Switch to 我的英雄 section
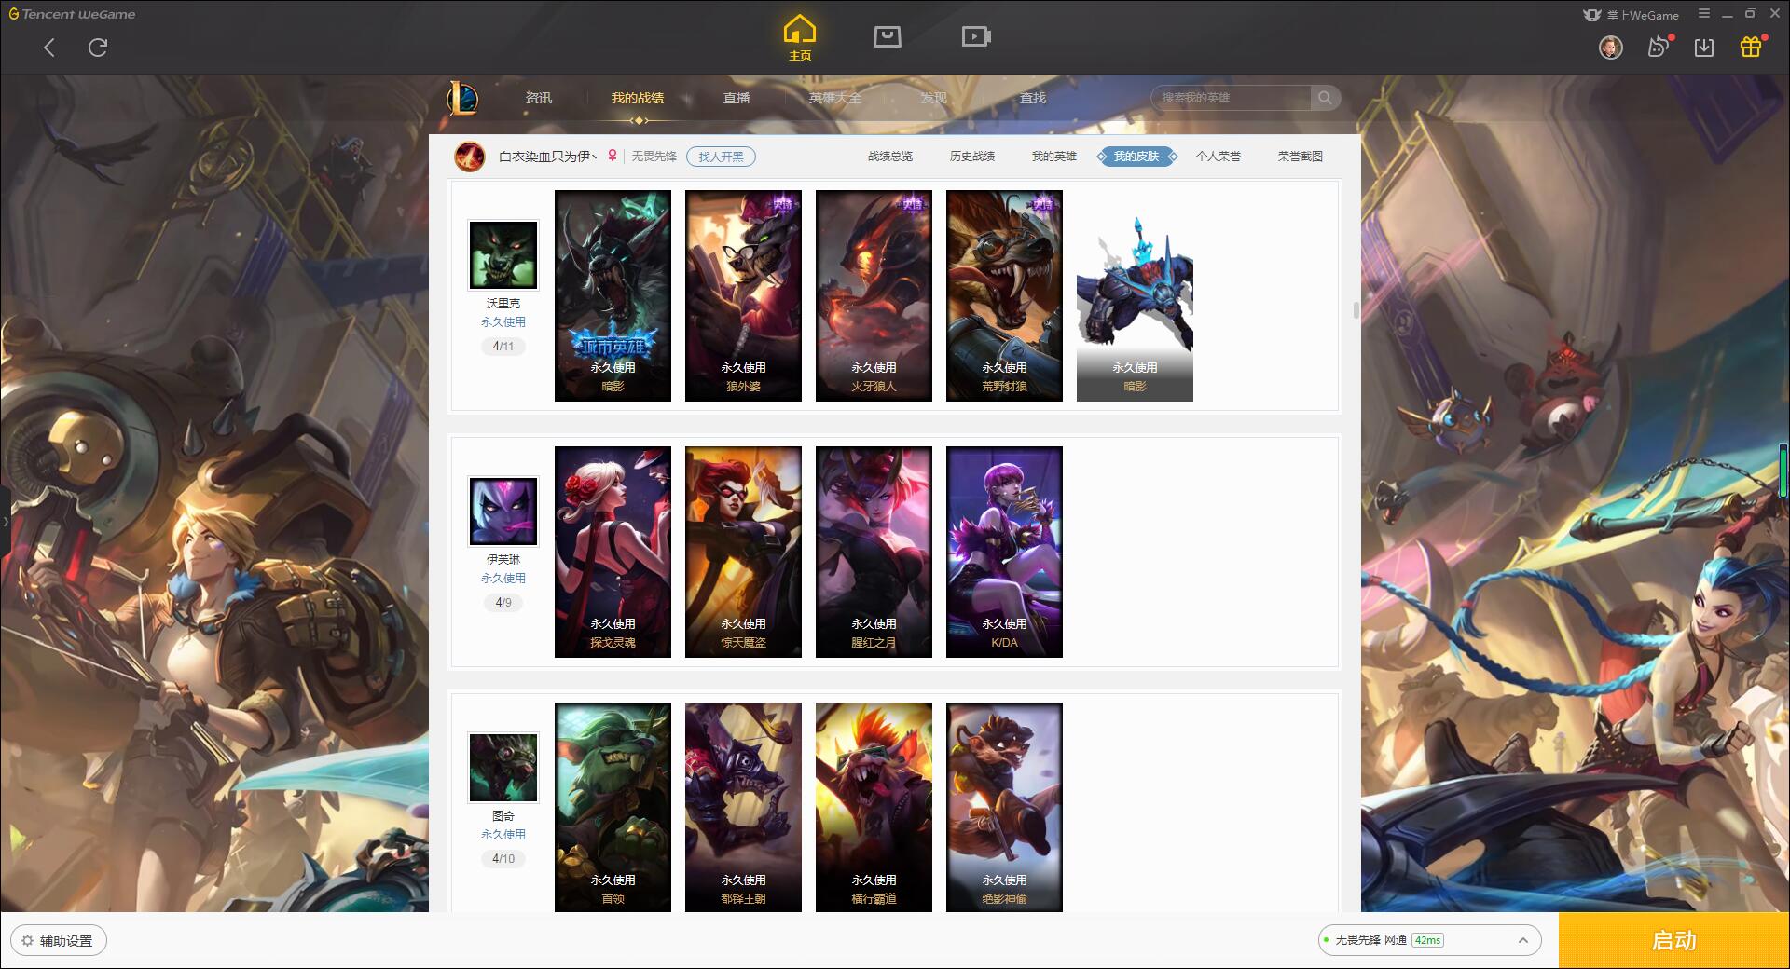Screen dimensions: 1790x969 1054,157
